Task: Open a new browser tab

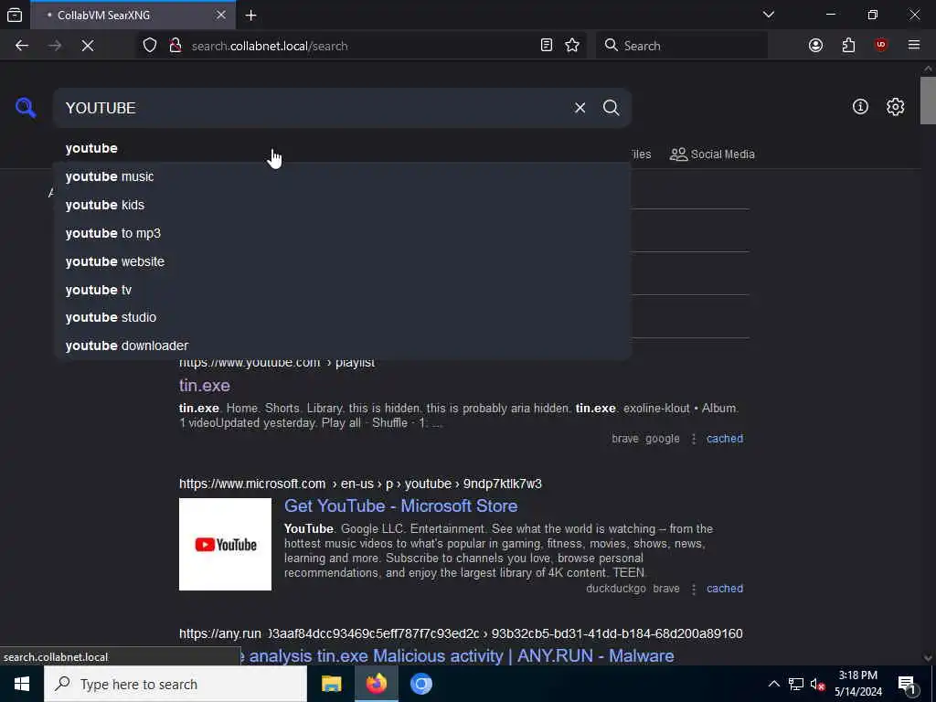Action: tap(250, 15)
